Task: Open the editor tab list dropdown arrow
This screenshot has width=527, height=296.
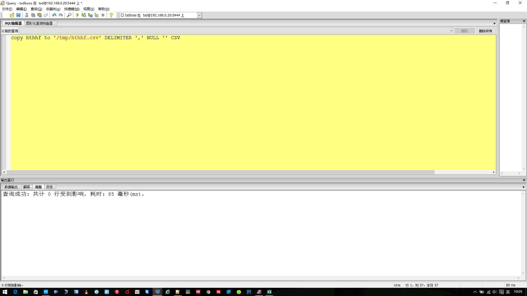Action: pyautogui.click(x=494, y=24)
